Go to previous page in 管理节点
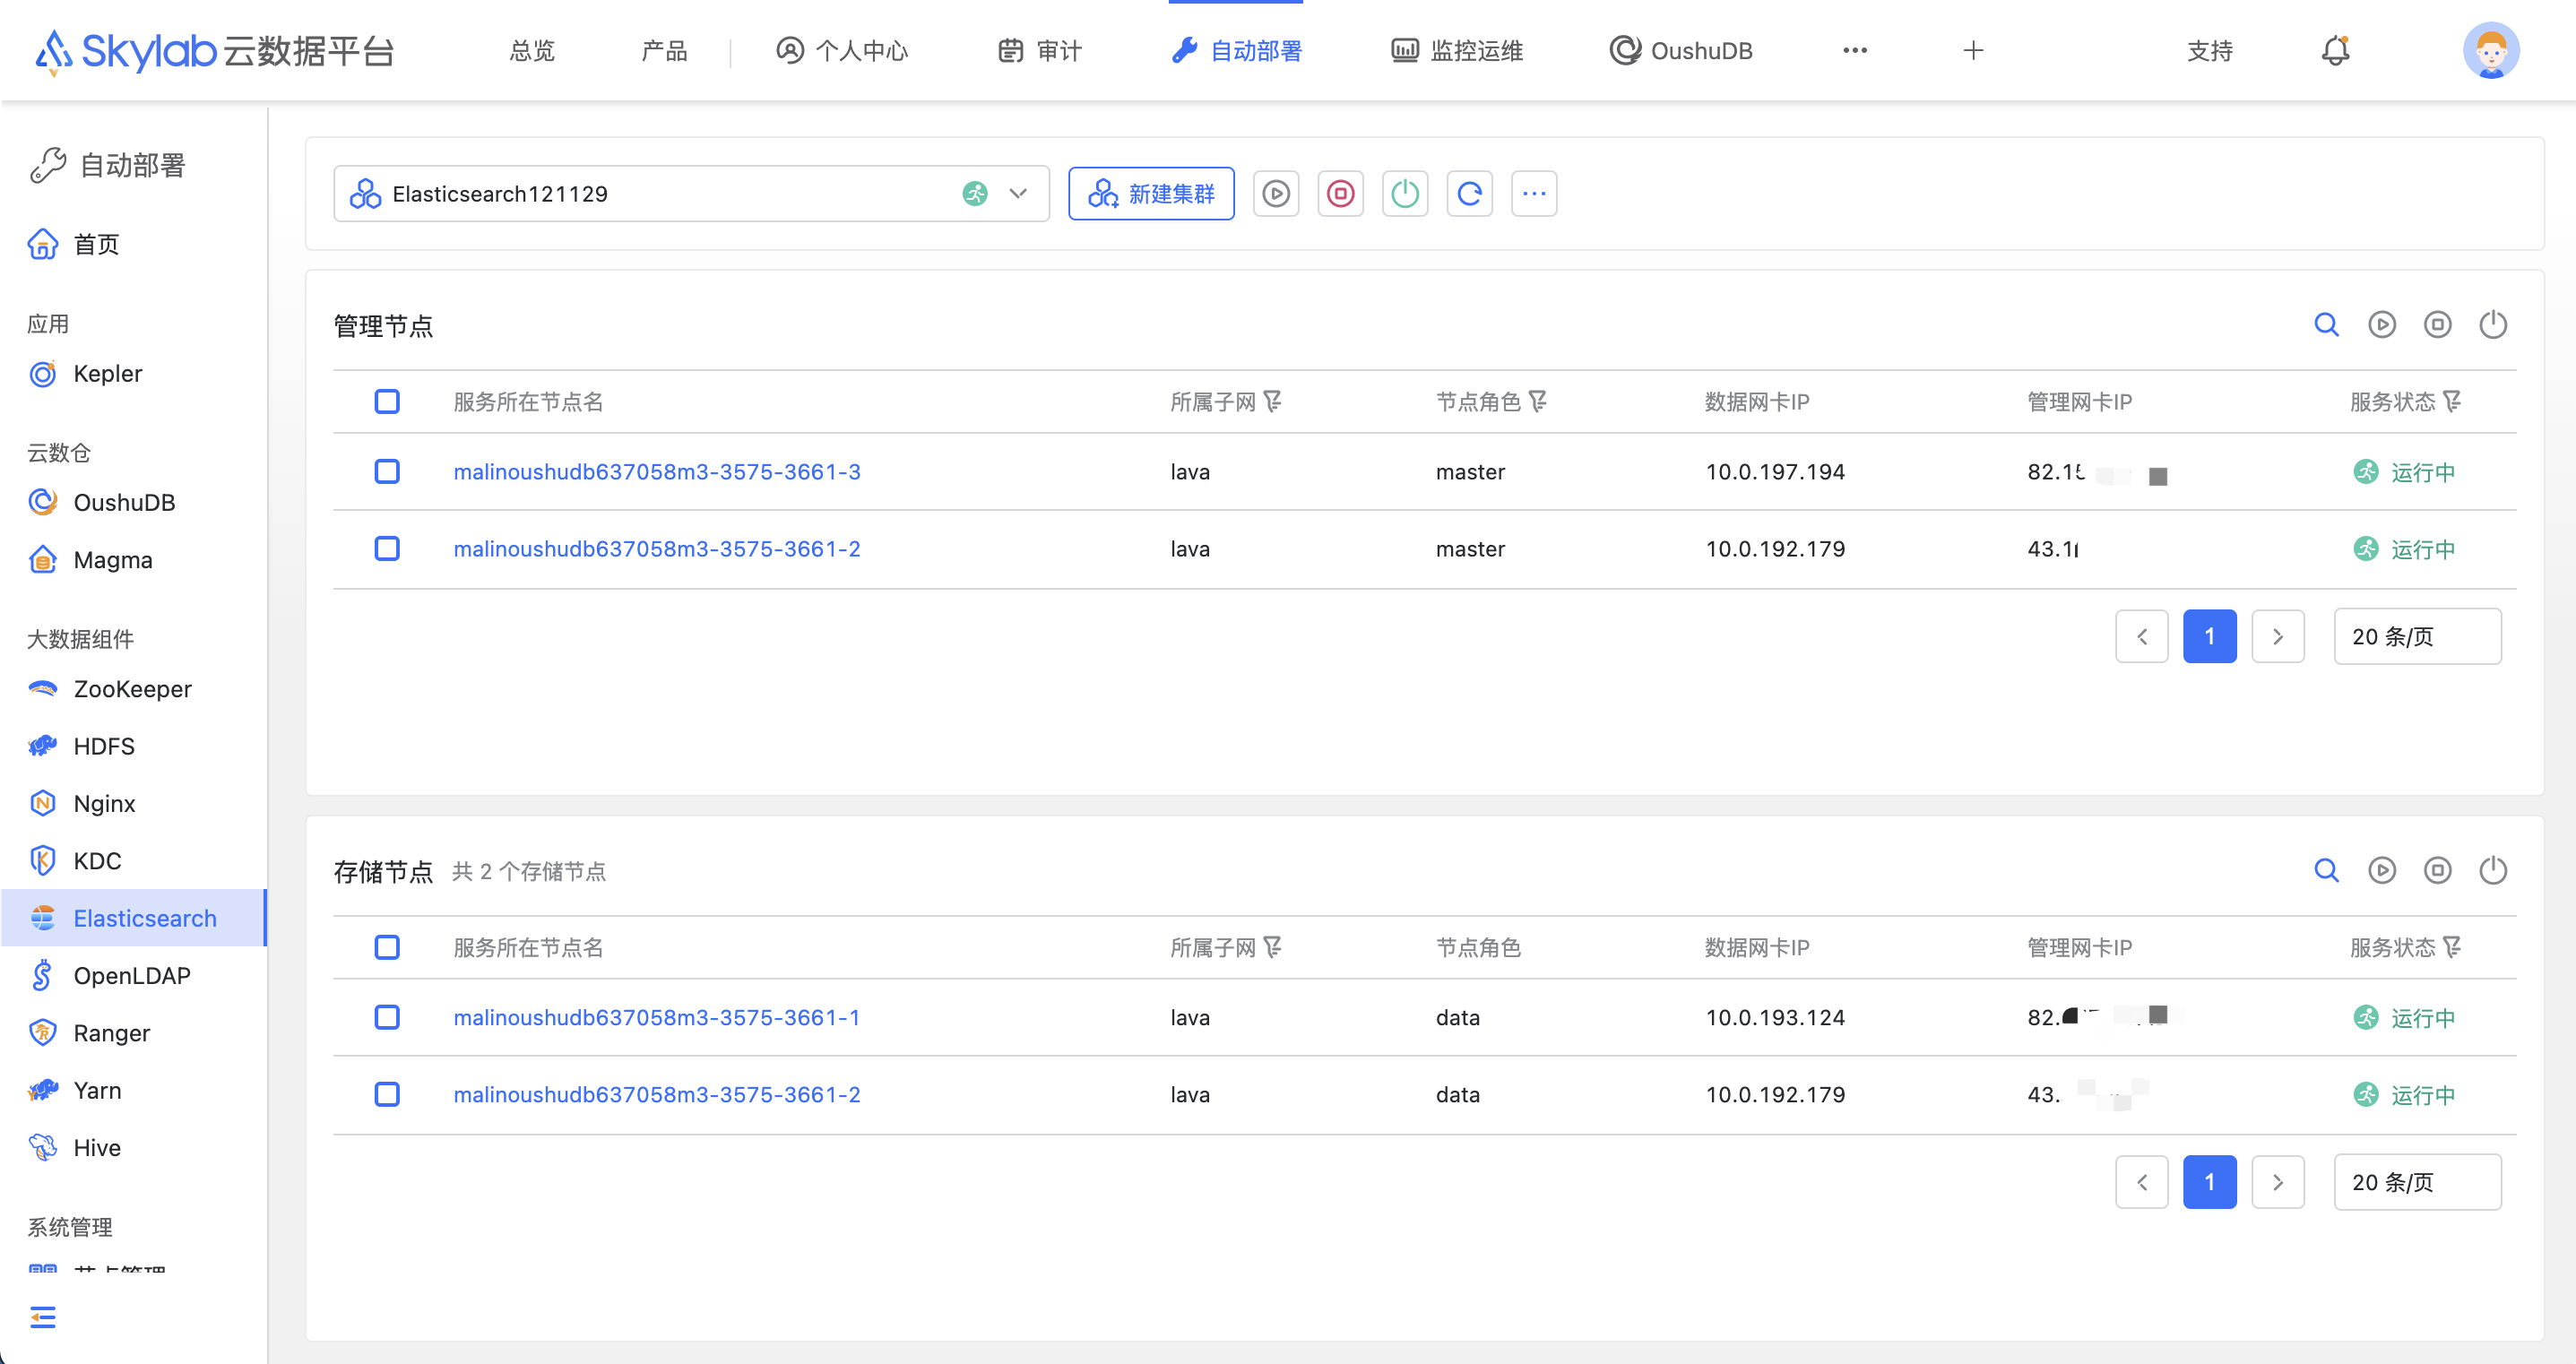 click(2142, 636)
